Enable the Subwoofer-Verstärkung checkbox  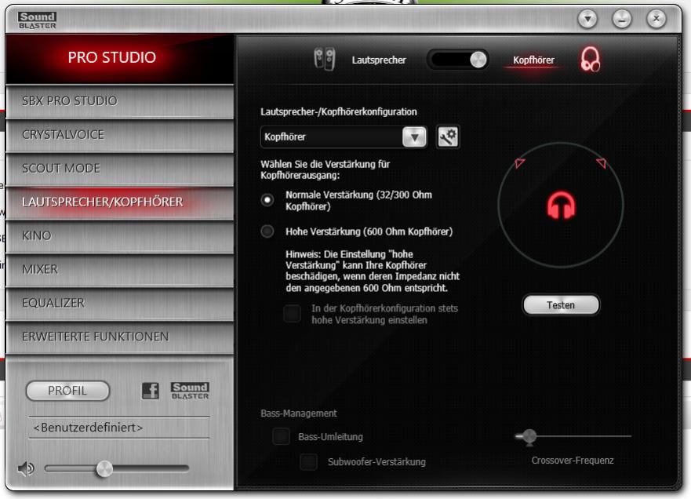(309, 462)
